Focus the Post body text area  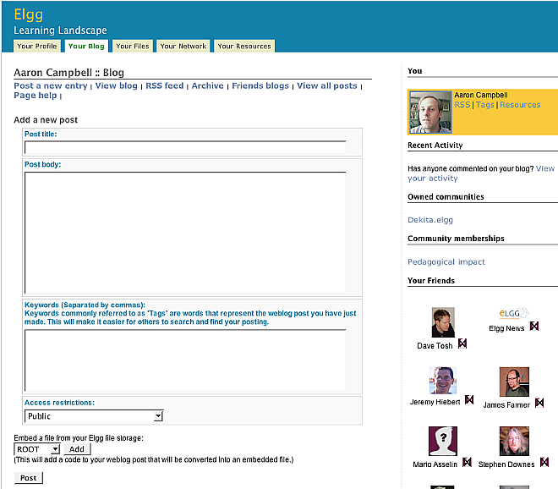[185, 233]
